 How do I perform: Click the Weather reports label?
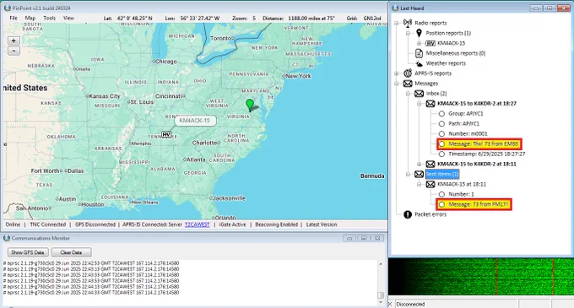[x=446, y=63]
